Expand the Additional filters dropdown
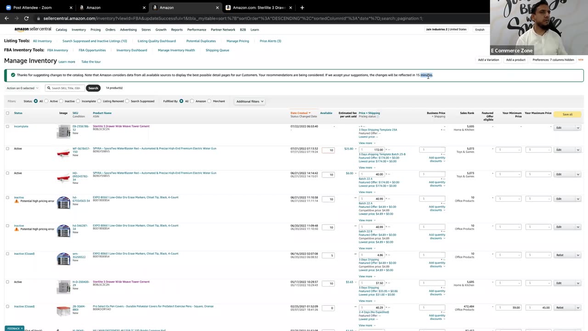Viewport: 588px width, 331px height. (250, 101)
